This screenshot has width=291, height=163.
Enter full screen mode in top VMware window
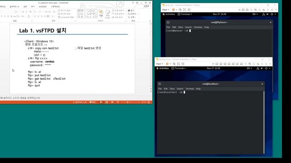click(x=185, y=10)
